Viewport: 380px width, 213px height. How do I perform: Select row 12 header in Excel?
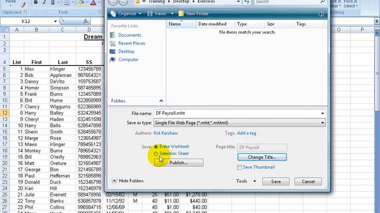[x=5, y=113]
